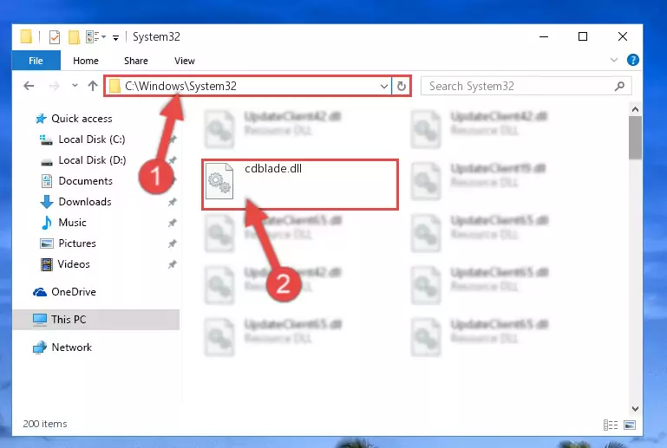
Task: Maximize the System32 window
Action: [583, 37]
